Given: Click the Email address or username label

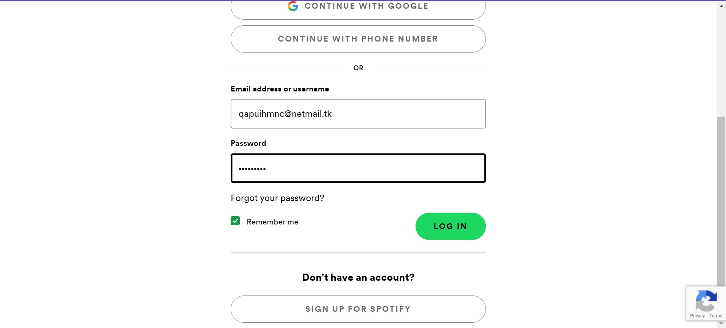Looking at the screenshot, I should click(x=280, y=88).
